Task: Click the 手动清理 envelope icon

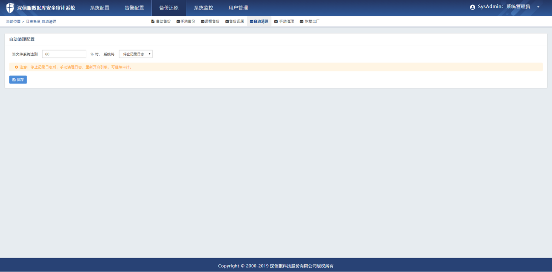Action: [x=276, y=21]
